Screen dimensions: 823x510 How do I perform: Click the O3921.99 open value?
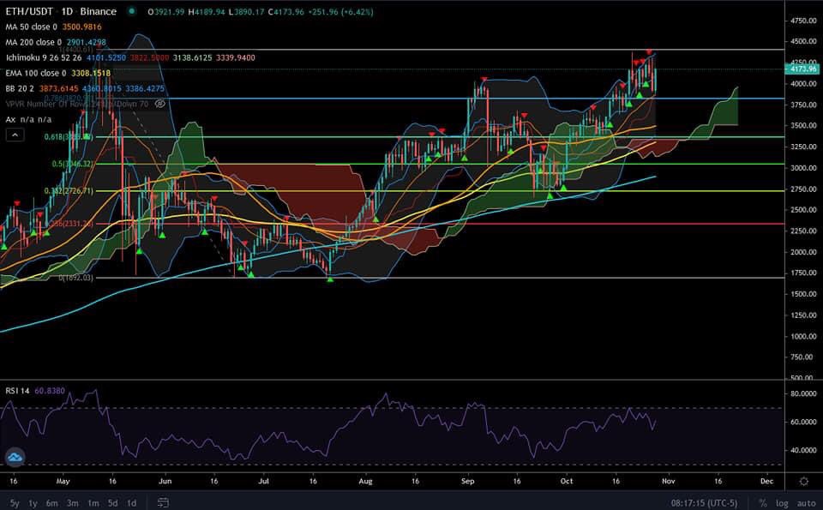tap(165, 11)
